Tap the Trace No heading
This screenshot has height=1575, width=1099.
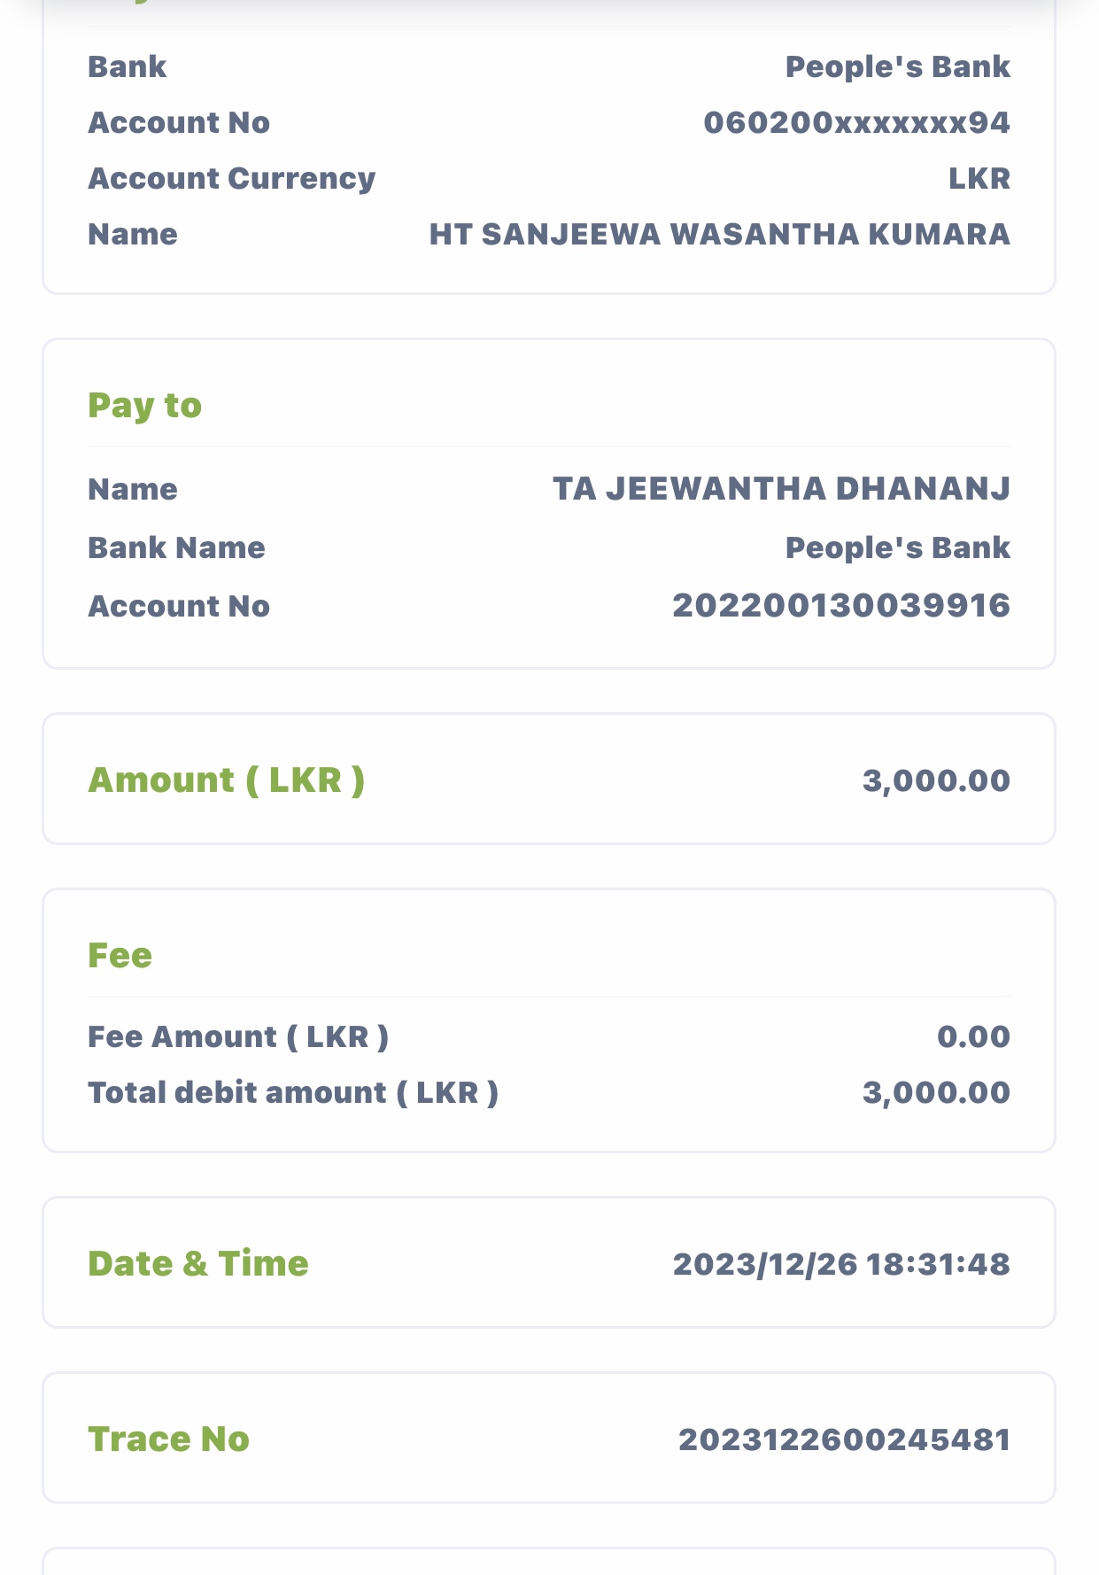(x=168, y=1439)
